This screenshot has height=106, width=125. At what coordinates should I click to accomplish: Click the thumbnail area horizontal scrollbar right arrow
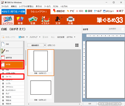[79, 104]
